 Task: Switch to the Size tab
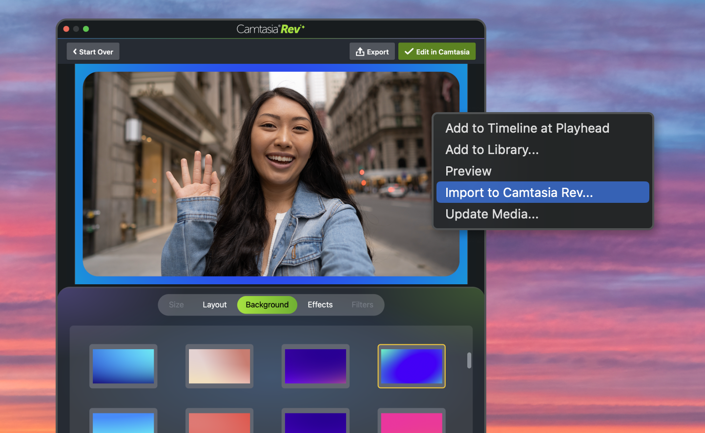[x=176, y=305]
